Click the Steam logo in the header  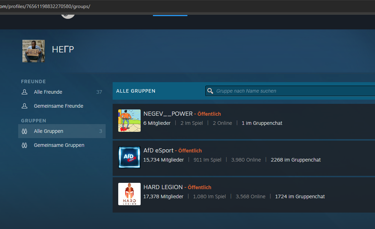[x=68, y=15]
